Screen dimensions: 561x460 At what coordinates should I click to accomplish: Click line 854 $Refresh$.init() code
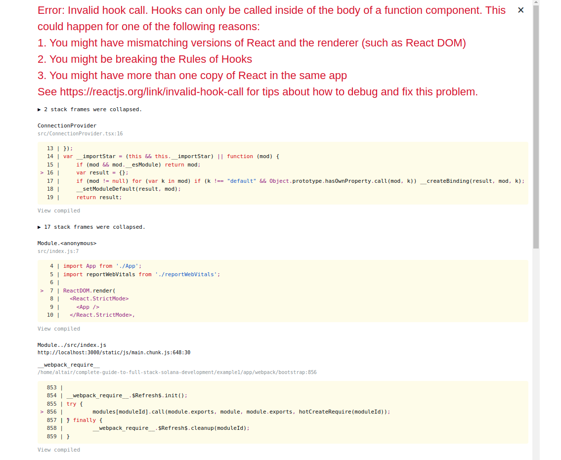pos(127,396)
